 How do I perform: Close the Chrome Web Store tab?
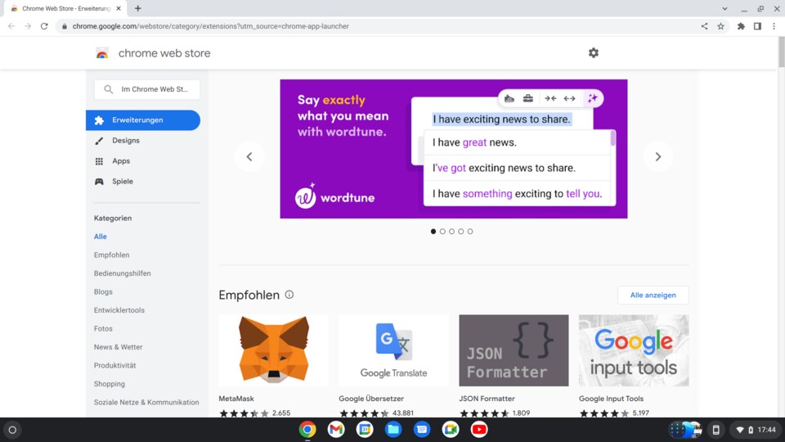point(119,8)
